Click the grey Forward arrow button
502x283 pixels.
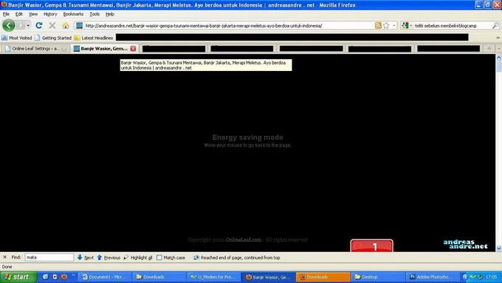21,25
